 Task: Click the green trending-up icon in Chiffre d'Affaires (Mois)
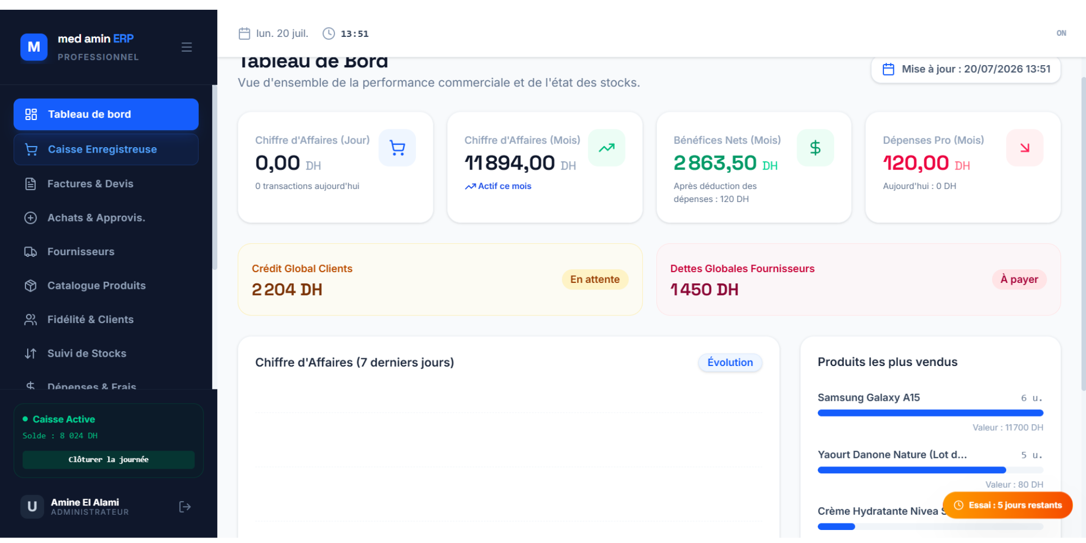pos(607,148)
